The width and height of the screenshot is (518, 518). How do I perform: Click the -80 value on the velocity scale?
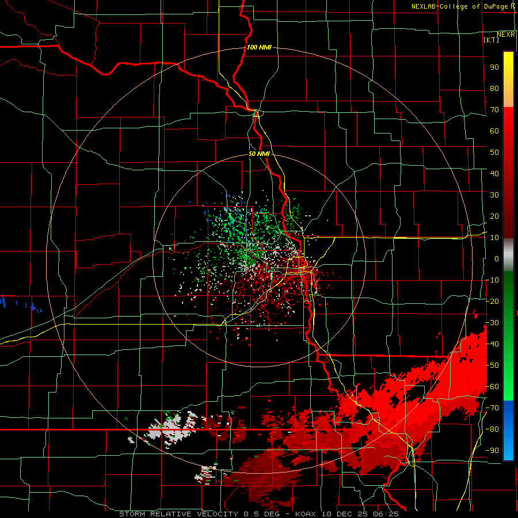pyautogui.click(x=492, y=429)
